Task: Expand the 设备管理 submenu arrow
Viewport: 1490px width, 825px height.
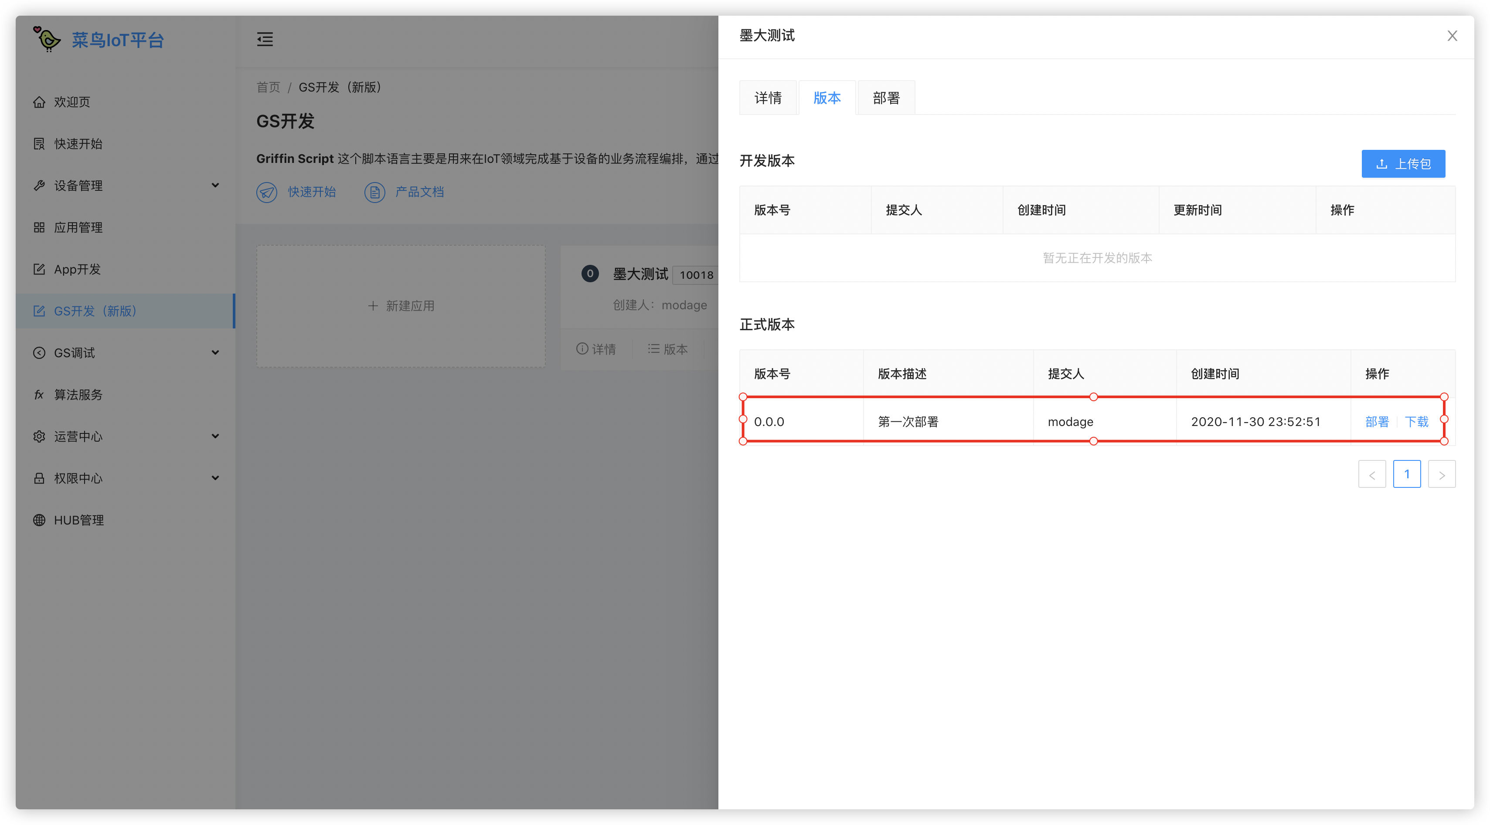Action: tap(215, 186)
